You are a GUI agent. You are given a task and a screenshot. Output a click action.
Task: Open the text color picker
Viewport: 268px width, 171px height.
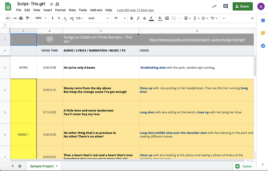(151, 18)
